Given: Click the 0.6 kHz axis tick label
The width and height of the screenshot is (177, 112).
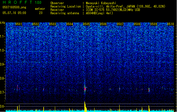Looking at the screenshot, I should tap(3, 106).
